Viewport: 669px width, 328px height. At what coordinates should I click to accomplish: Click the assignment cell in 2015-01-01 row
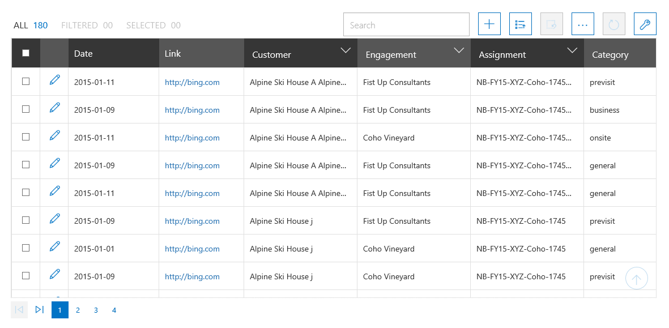527,248
